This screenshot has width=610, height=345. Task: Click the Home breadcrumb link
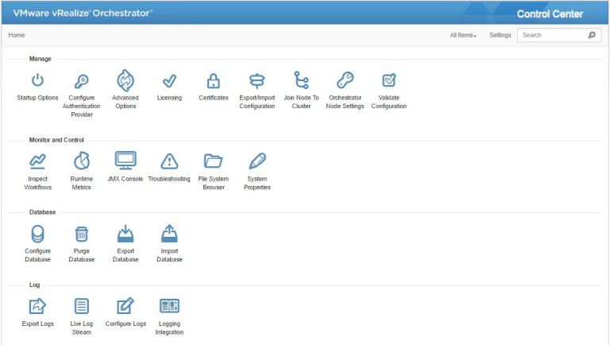17,36
